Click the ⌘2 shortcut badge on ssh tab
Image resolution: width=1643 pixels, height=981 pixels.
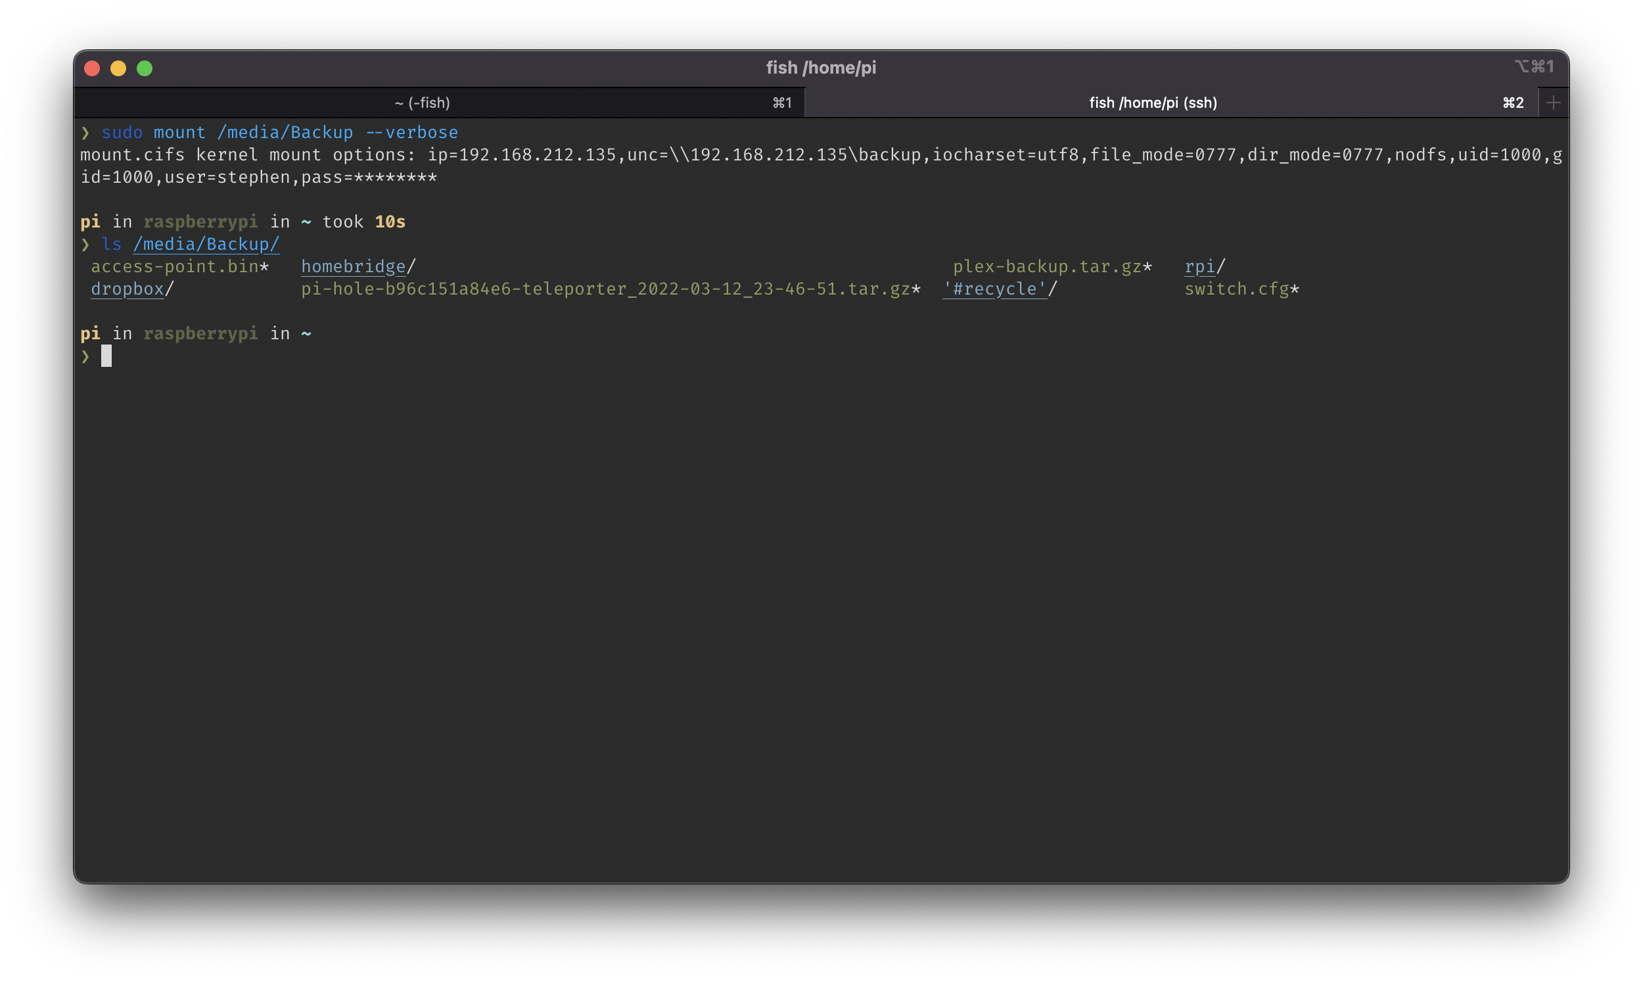(1513, 103)
